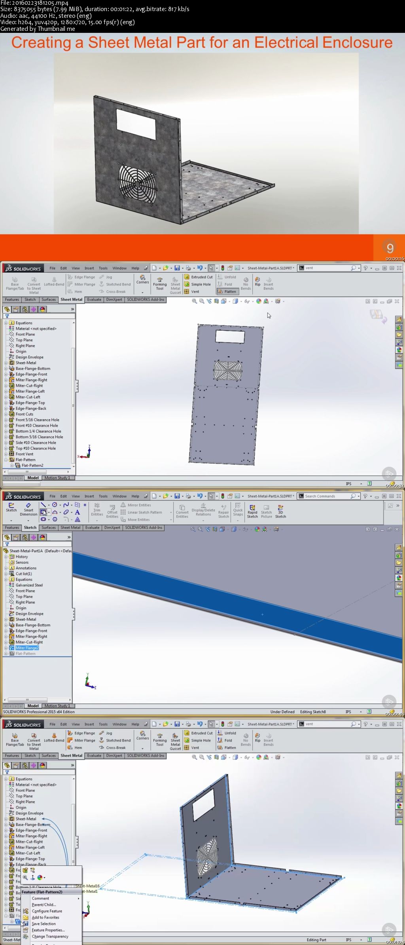Toggle the active corner rectangle sketch tool
The height and width of the screenshot is (945, 405).
pyautogui.click(x=44, y=512)
